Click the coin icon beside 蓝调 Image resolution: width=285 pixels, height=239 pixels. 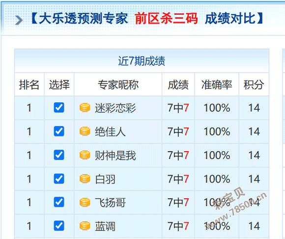click(x=85, y=226)
